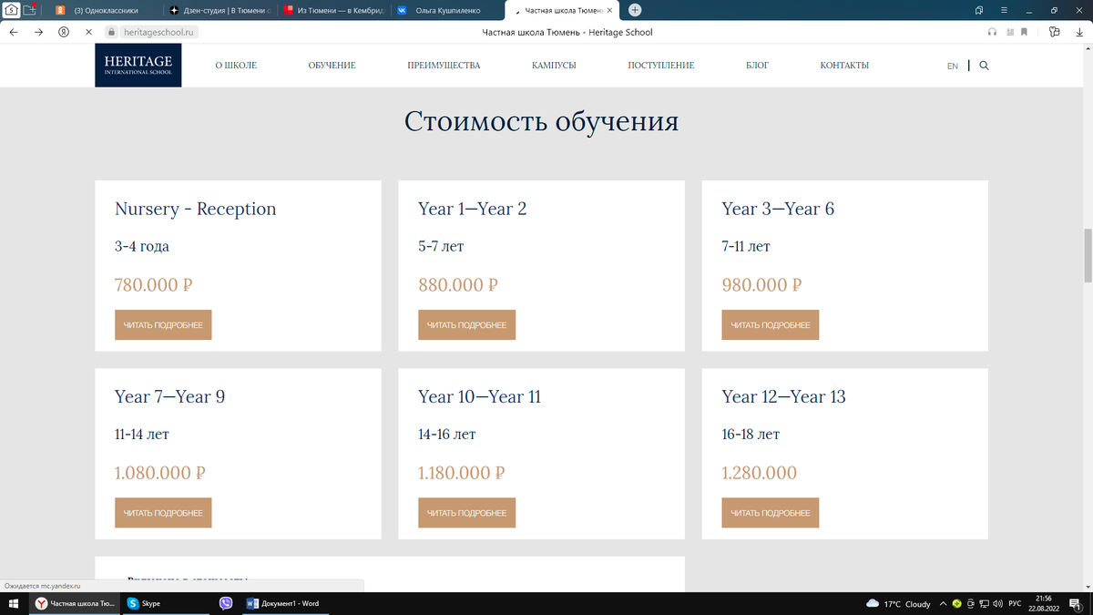Click the 880.000 ₽ price
Image resolution: width=1093 pixels, height=615 pixels.
(x=457, y=284)
